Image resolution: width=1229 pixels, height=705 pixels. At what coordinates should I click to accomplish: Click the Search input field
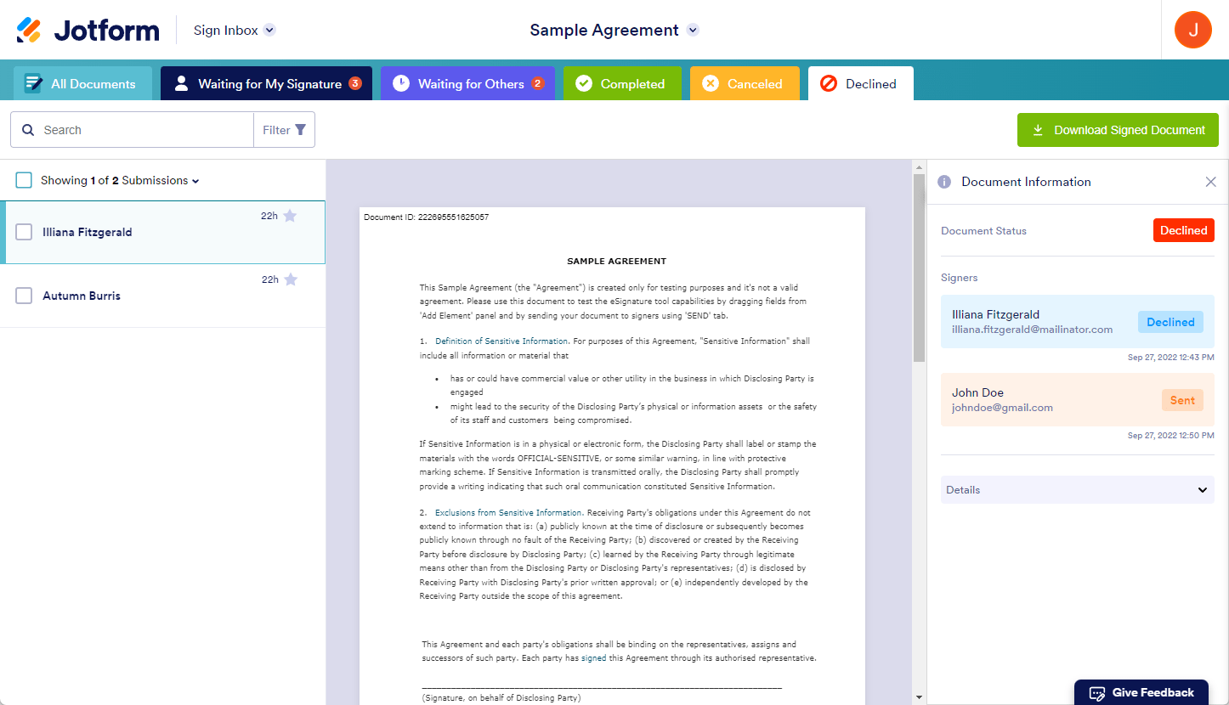[132, 130]
